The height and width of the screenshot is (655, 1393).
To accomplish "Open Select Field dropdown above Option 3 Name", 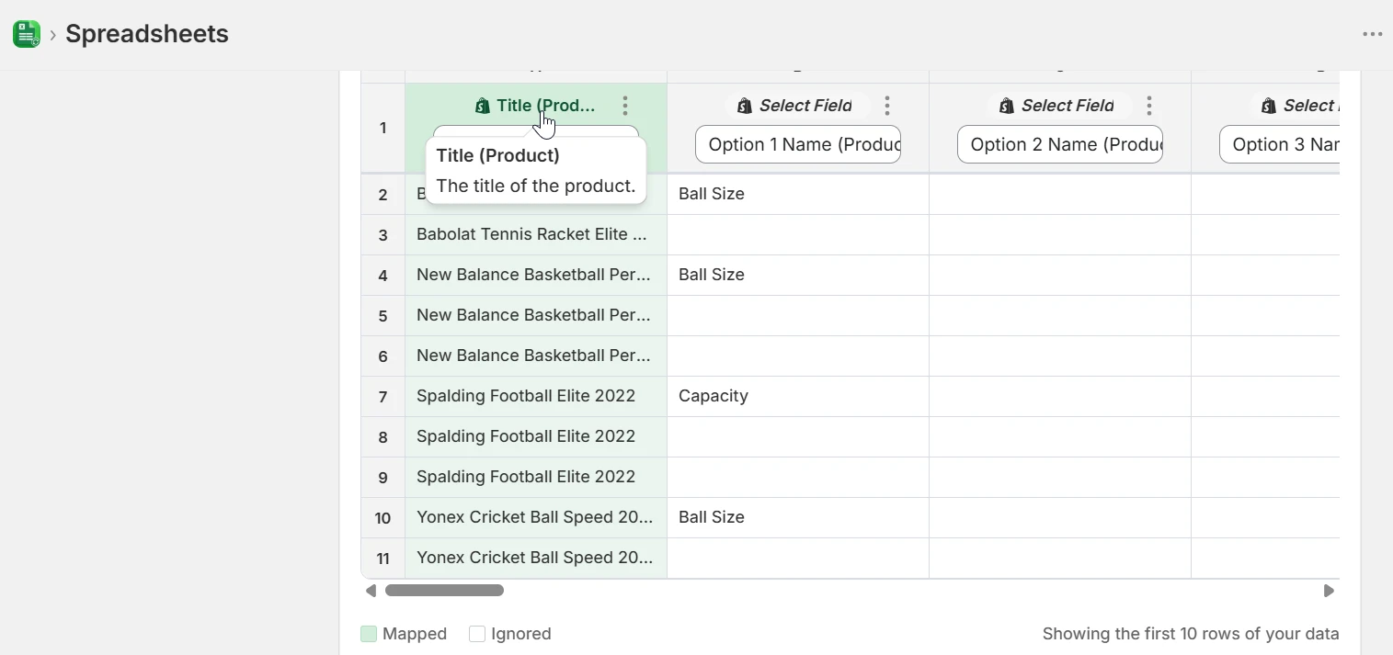I will coord(1294,106).
